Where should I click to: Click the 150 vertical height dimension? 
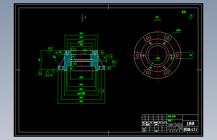click(39, 60)
